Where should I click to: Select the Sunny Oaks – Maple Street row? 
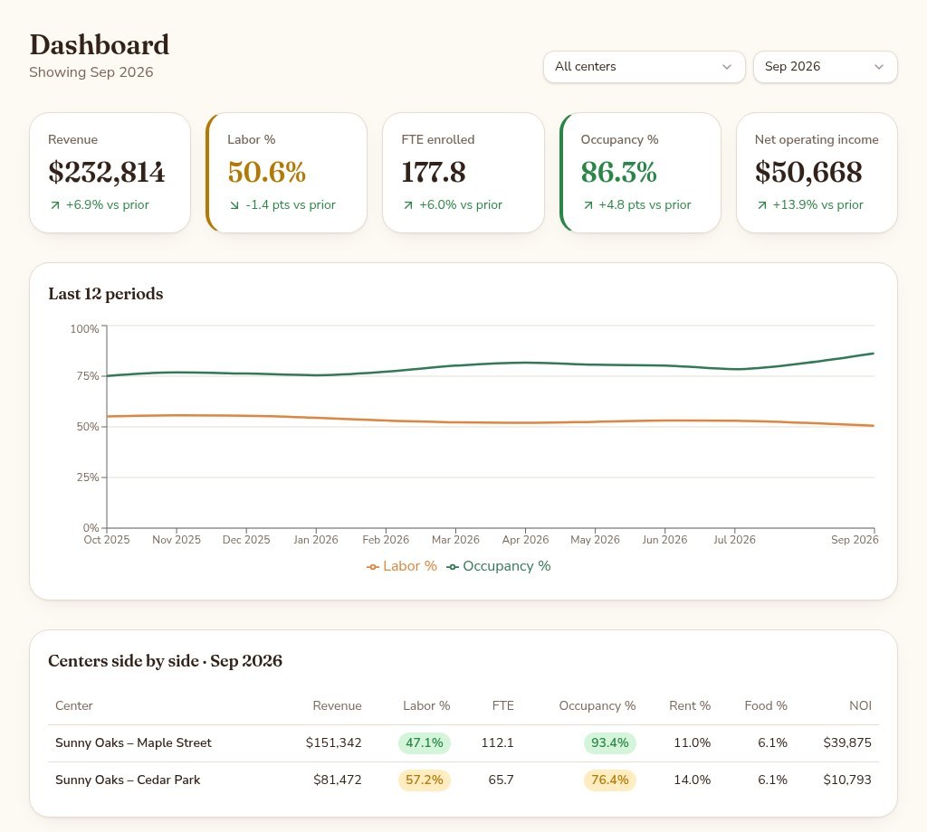point(463,743)
